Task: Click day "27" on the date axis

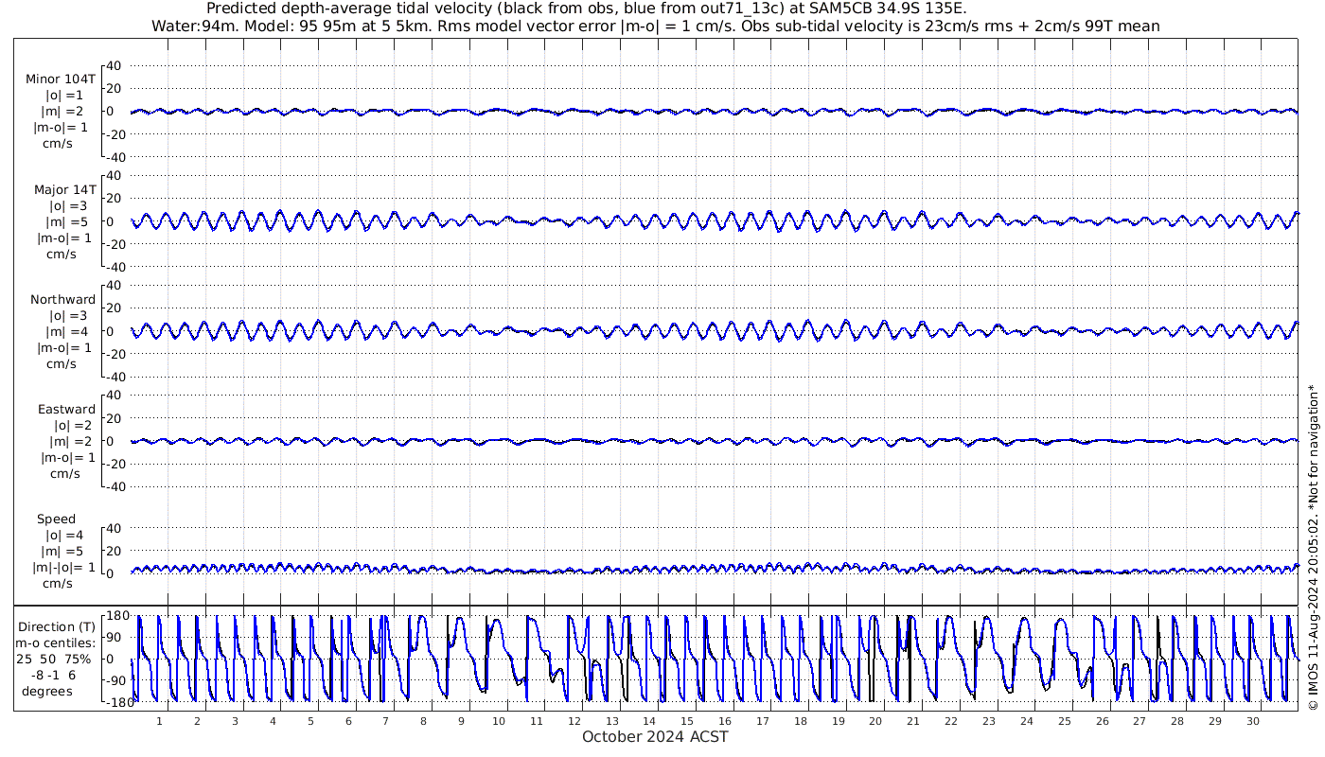Action: tap(1139, 721)
